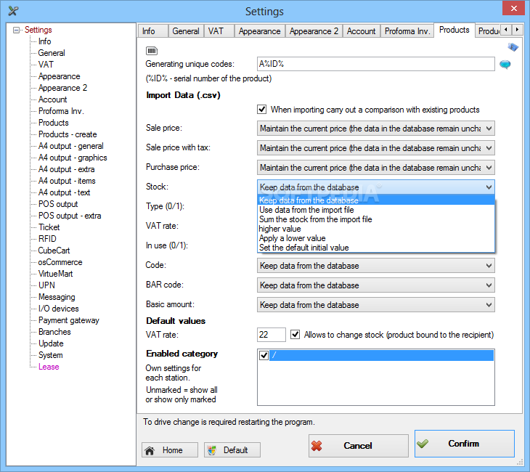Select POS output tree item
The image size is (530, 472).
click(58, 204)
